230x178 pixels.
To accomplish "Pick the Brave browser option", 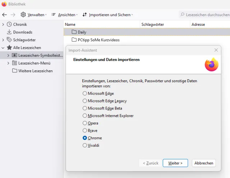I will coord(85,131).
